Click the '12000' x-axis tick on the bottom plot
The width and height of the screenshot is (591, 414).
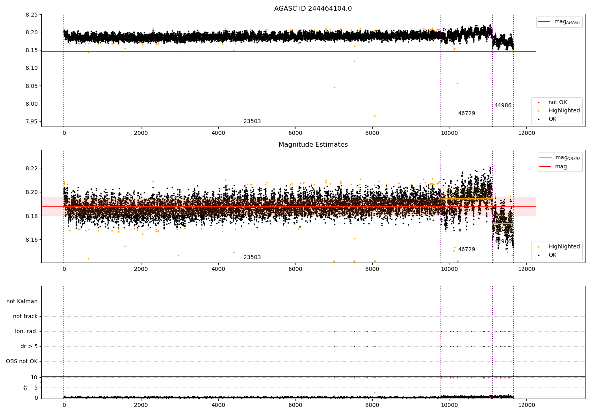tap(526, 405)
